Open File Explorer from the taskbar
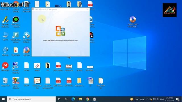The image size is (182, 102). pyautogui.click(x=80, y=99)
